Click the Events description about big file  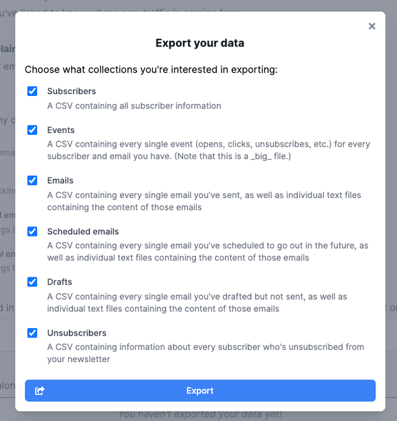click(208, 150)
